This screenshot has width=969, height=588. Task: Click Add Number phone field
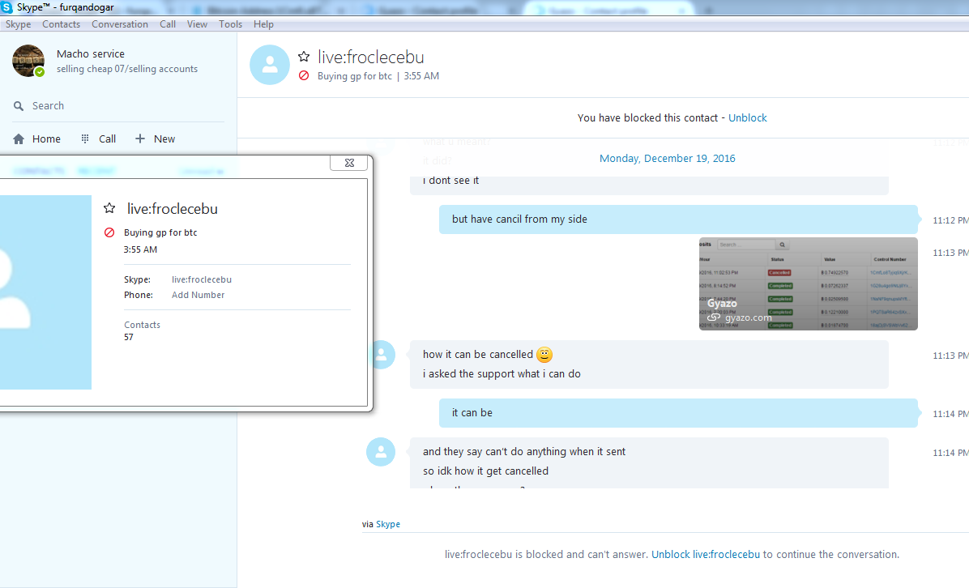coord(198,296)
